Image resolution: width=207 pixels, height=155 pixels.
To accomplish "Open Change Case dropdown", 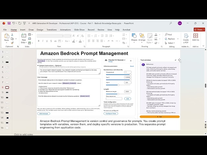I will [x=67, y=41].
